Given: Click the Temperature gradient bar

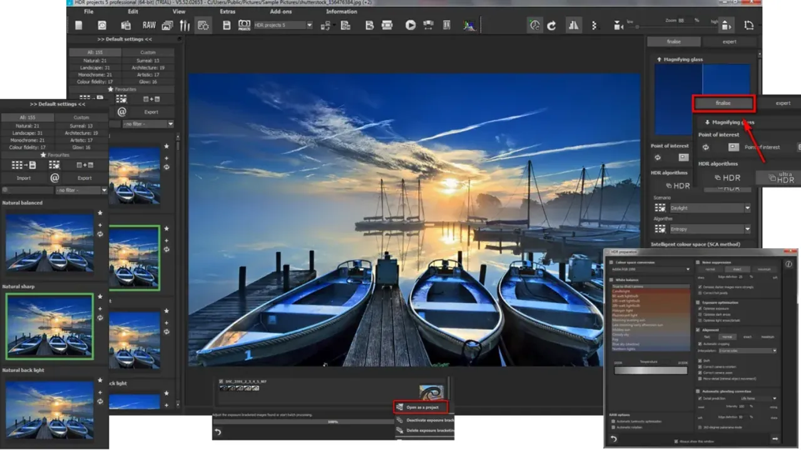Looking at the screenshot, I should click(651, 370).
